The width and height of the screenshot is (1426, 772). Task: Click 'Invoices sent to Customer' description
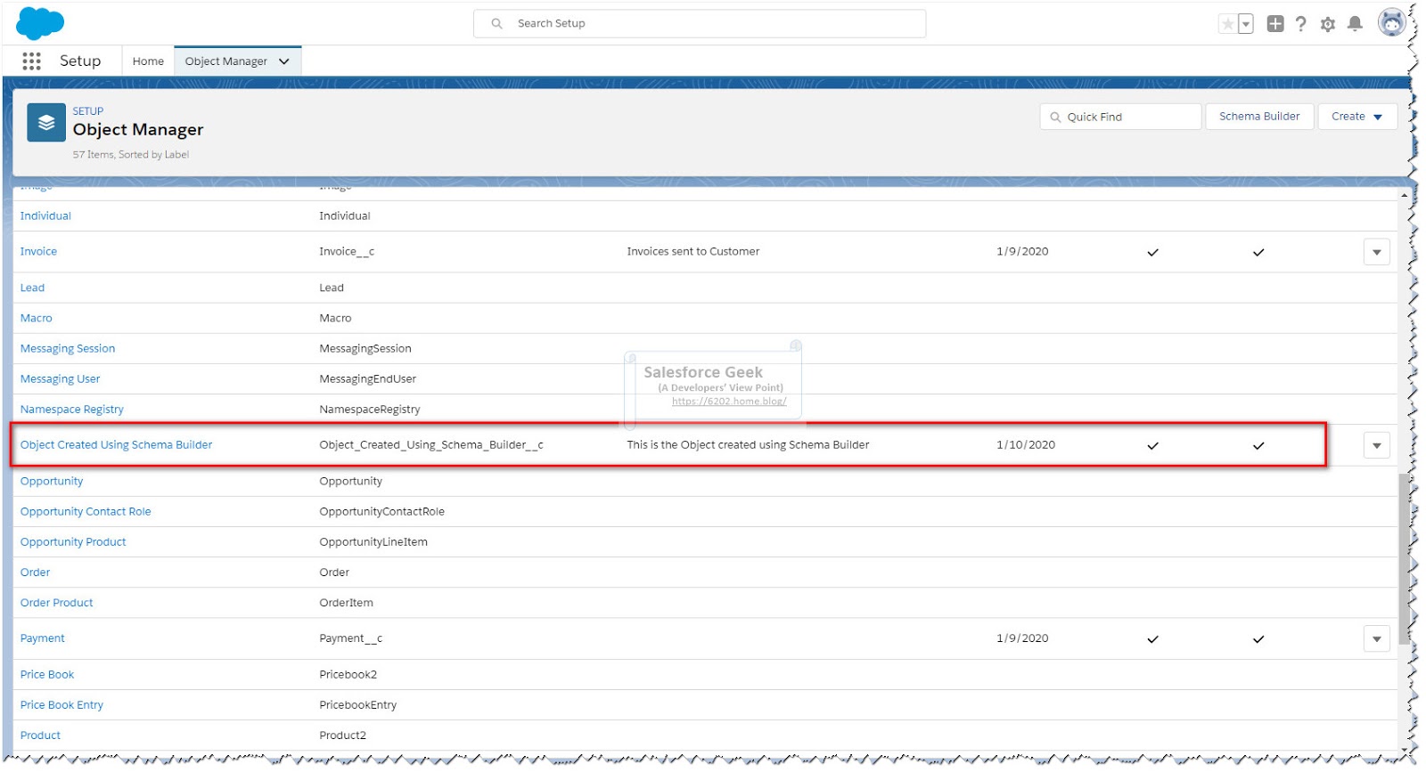[x=693, y=252]
